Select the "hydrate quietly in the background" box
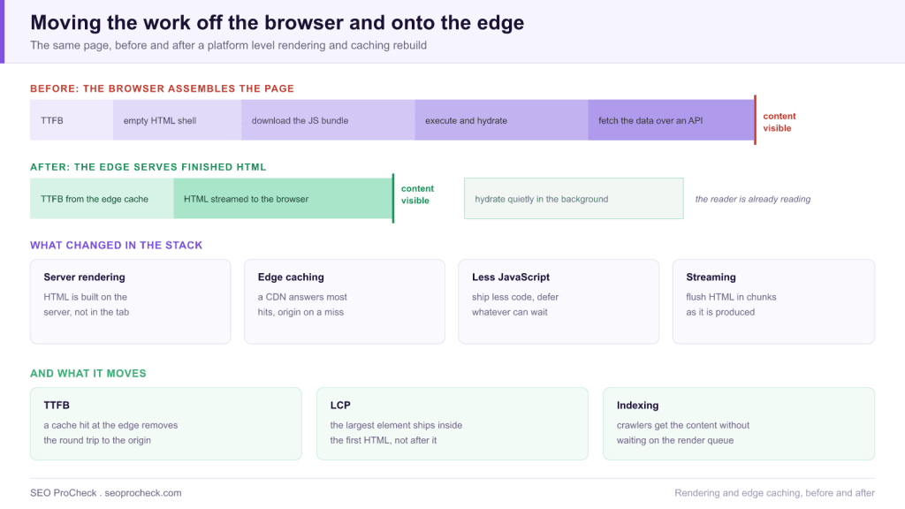 coord(574,199)
